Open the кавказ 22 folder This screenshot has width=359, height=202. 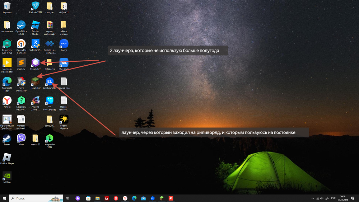tap(35, 140)
